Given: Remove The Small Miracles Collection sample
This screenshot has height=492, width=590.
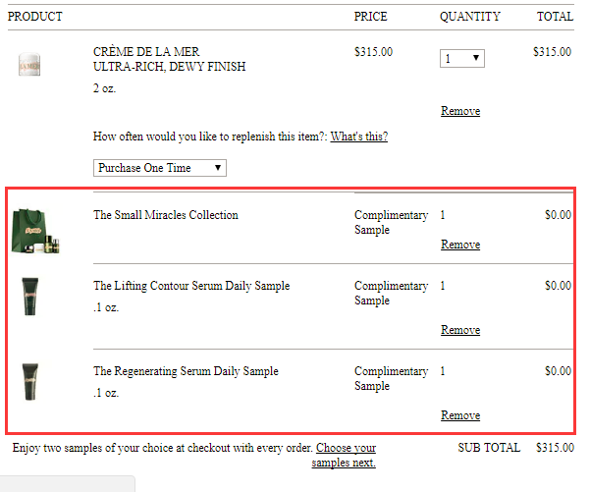Looking at the screenshot, I should pyautogui.click(x=460, y=245).
